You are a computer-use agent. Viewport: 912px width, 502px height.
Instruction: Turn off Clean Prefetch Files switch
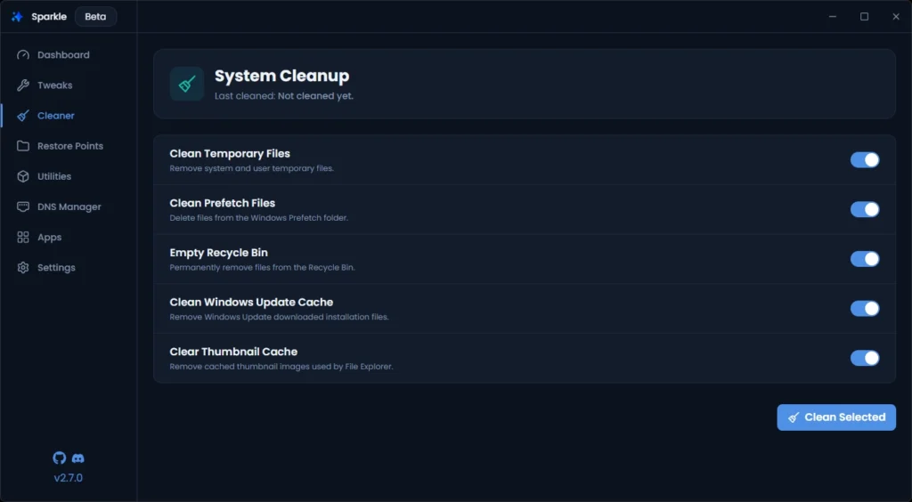coord(864,209)
